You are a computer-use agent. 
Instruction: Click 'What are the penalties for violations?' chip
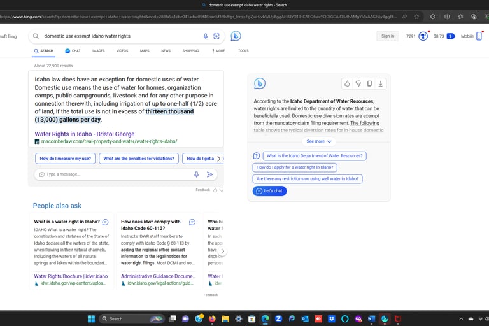pos(139,159)
